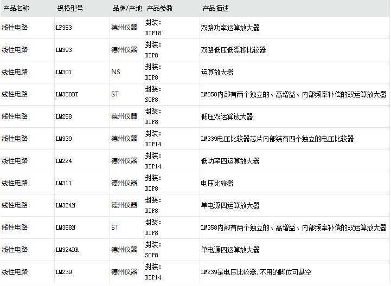The height and width of the screenshot is (286, 391).
Task: Open 德州仪器 brand link in LM393 row
Action: (124, 50)
